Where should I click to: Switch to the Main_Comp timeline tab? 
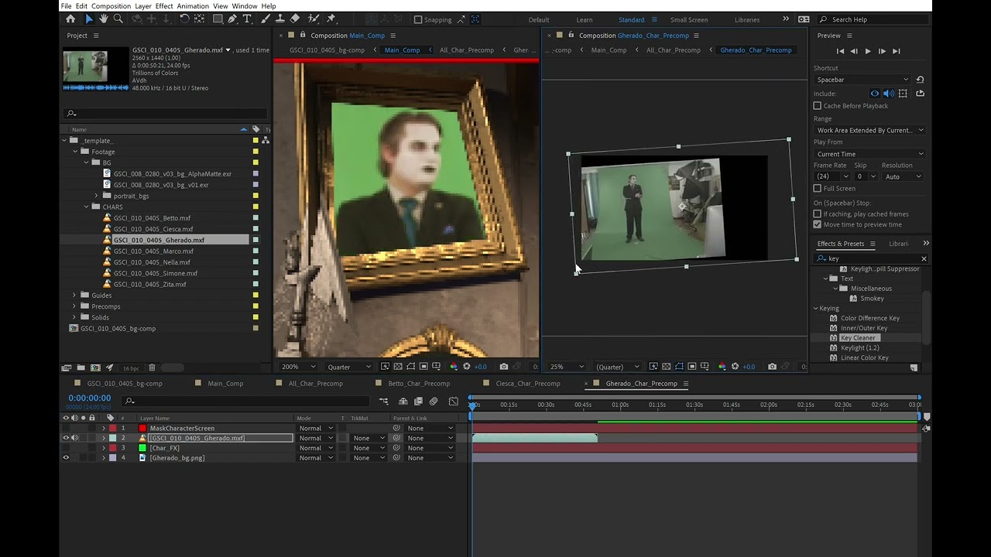[225, 384]
